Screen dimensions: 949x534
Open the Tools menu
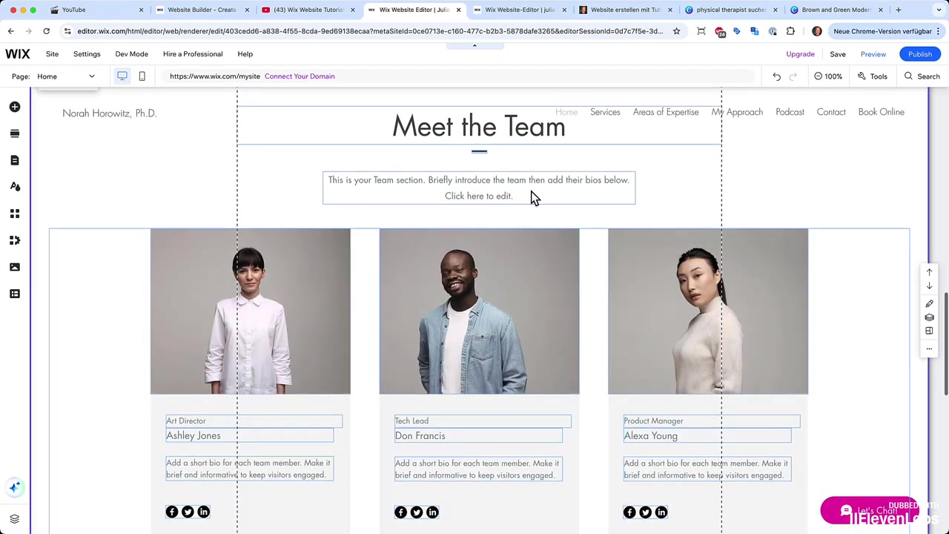(x=873, y=76)
